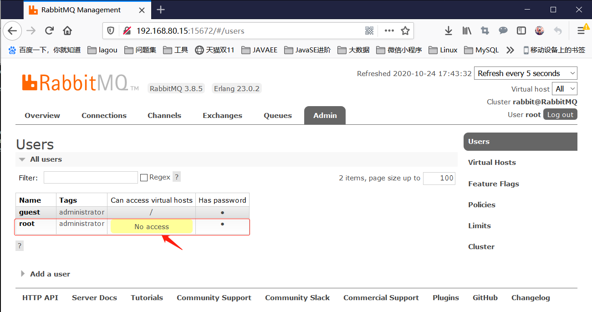Click the Filter input field
This screenshot has width=592, height=312.
pos(90,177)
